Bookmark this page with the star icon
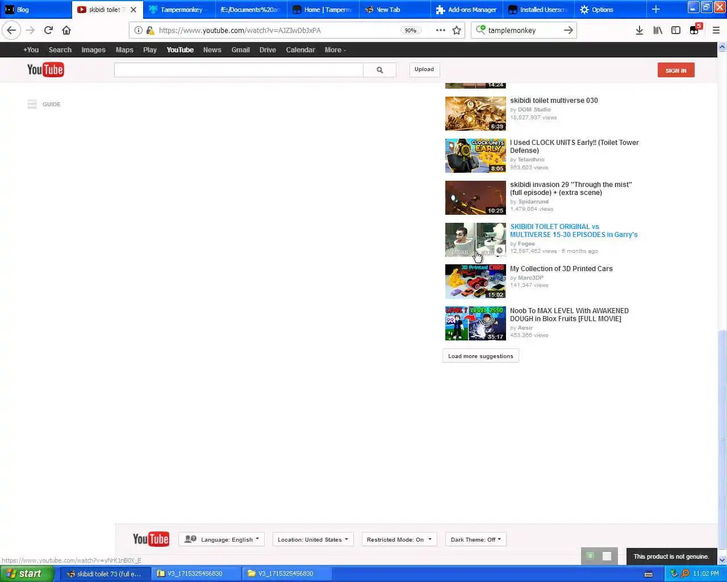 457,30
